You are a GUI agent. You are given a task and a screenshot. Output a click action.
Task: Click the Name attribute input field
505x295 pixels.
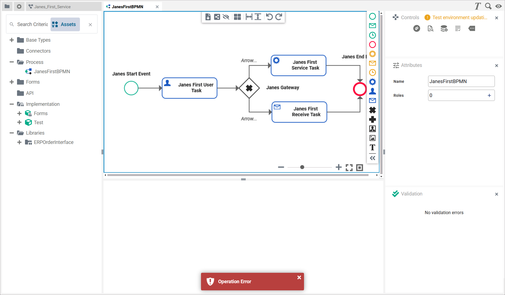tap(461, 81)
